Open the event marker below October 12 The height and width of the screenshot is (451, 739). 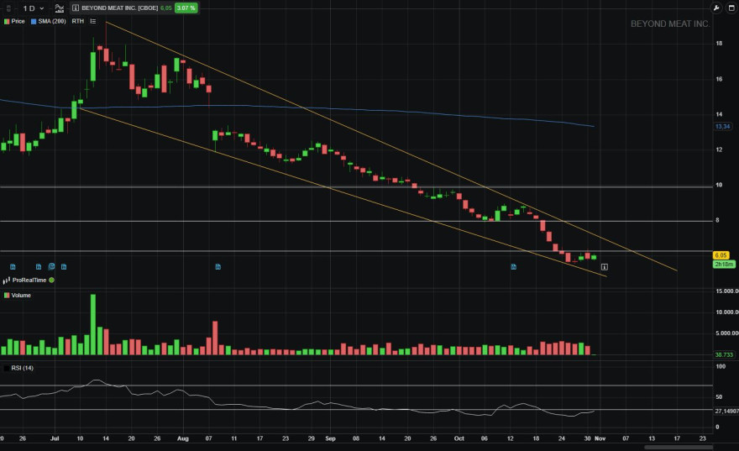coord(513,267)
